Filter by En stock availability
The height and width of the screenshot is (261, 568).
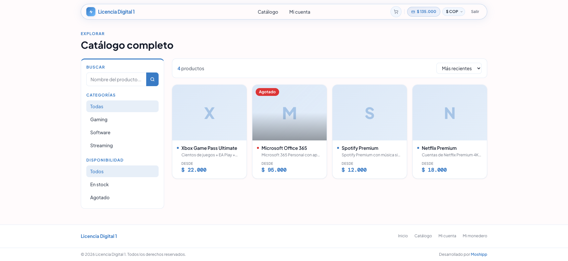click(122, 184)
